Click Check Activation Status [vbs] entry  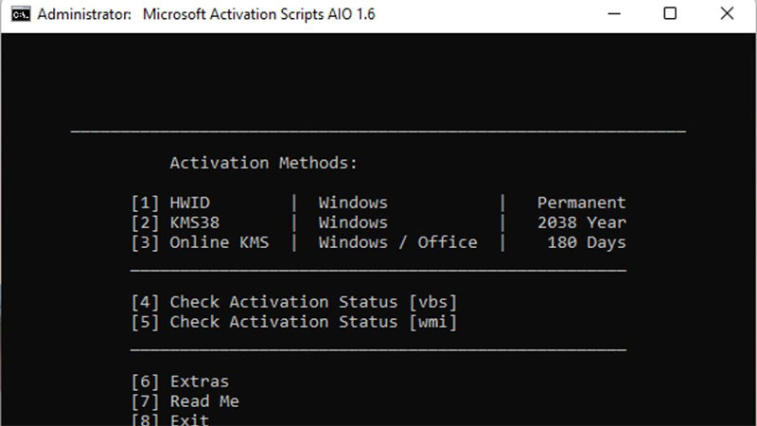click(294, 302)
